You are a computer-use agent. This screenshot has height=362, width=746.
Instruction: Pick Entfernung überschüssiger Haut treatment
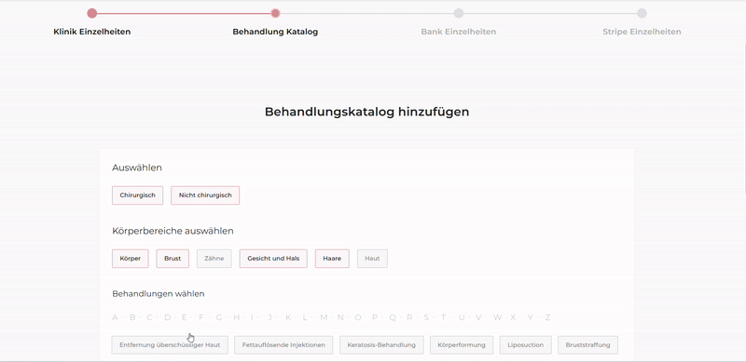pos(170,345)
